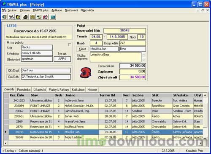Switch to the Účastníci tab

coord(40,90)
